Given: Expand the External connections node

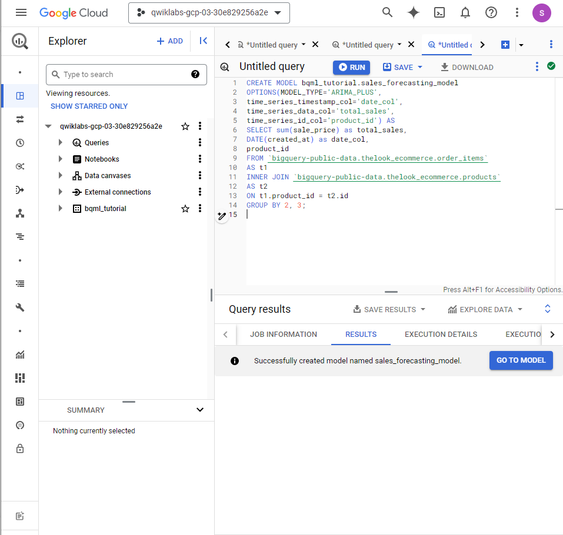Looking at the screenshot, I should [x=61, y=192].
